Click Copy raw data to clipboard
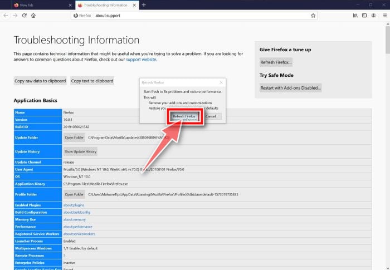 (x=40, y=81)
